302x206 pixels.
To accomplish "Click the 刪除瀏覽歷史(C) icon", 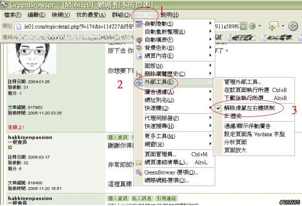I will 139,74.
